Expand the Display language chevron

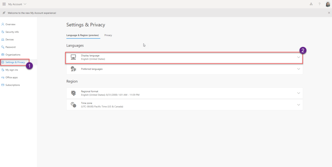(299, 57)
